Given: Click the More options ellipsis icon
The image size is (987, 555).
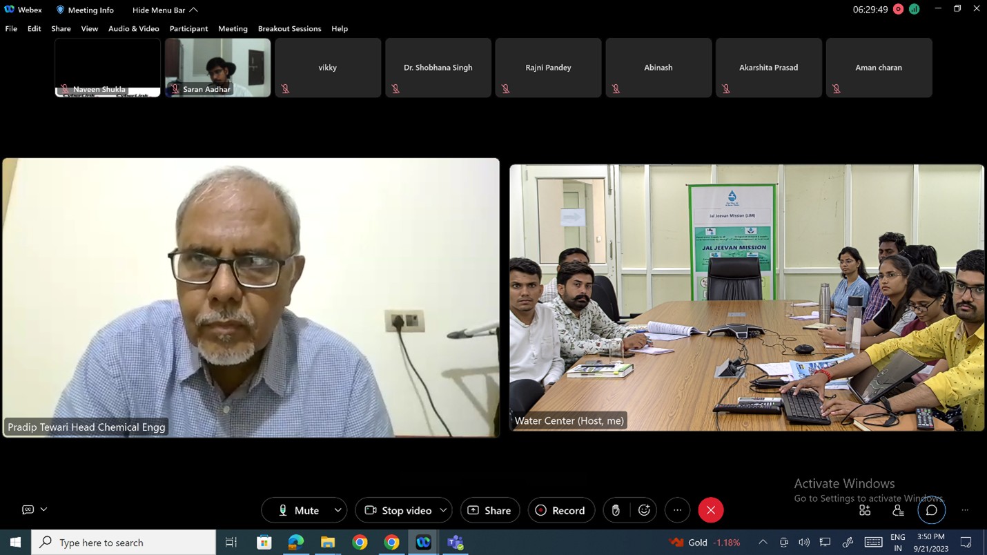Looking at the screenshot, I should [x=677, y=510].
